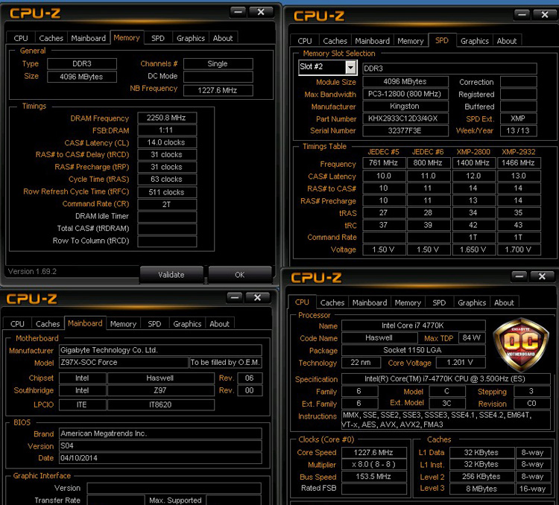Click the Version 1.69.2 label
This screenshot has width=559, height=505.
coord(32,272)
